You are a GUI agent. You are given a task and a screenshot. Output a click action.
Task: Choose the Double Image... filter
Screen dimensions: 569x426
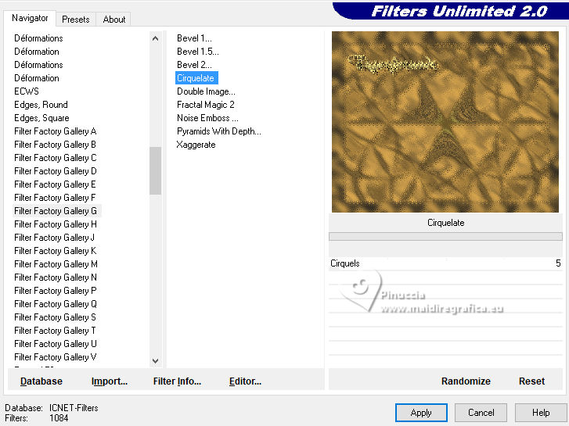click(206, 91)
